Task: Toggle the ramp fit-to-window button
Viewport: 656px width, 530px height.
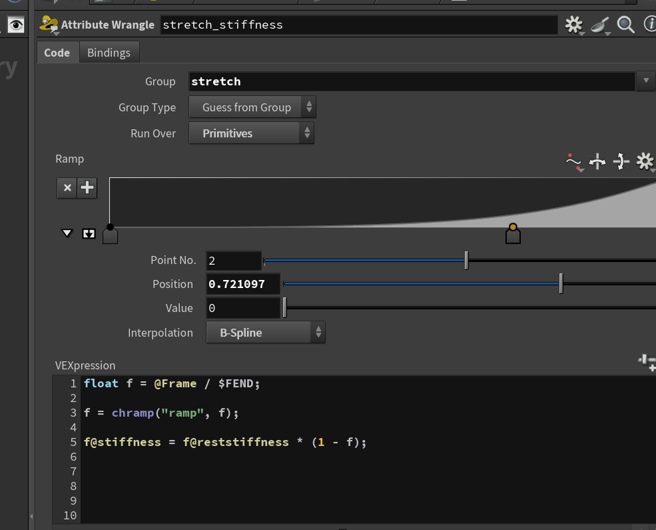Action: coord(89,233)
